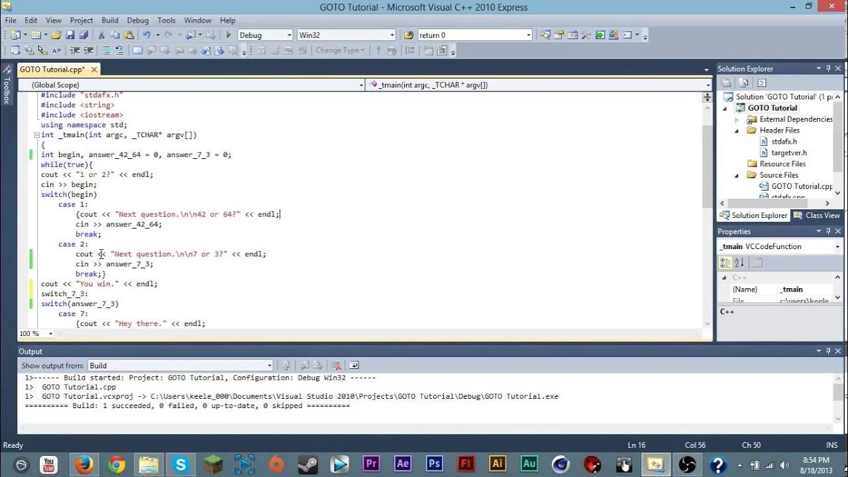Click the Find in Files icon beside return 0
The image size is (848, 477).
pyautogui.click(x=409, y=35)
